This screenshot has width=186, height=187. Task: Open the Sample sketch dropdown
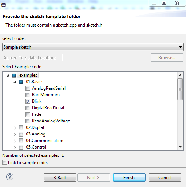pyautogui.click(x=93, y=47)
